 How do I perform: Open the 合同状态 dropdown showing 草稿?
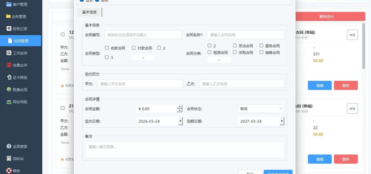(261, 109)
